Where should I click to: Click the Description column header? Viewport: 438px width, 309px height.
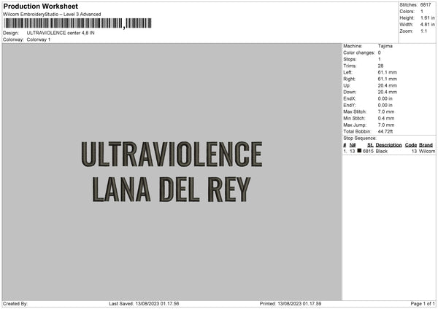[x=388, y=145]
